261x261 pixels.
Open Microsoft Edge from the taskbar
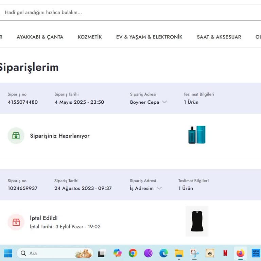point(163,253)
